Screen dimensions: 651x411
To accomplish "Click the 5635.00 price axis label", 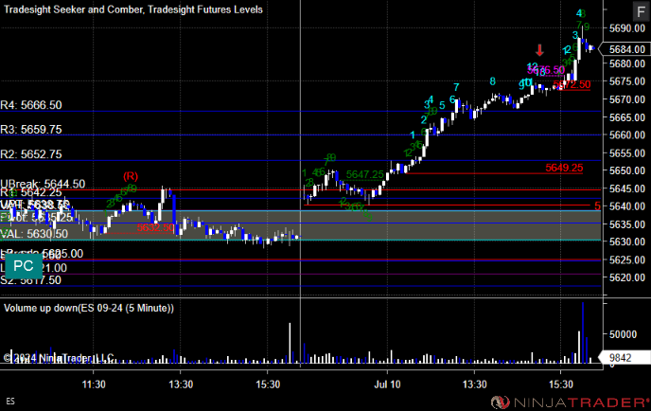I will [x=627, y=224].
